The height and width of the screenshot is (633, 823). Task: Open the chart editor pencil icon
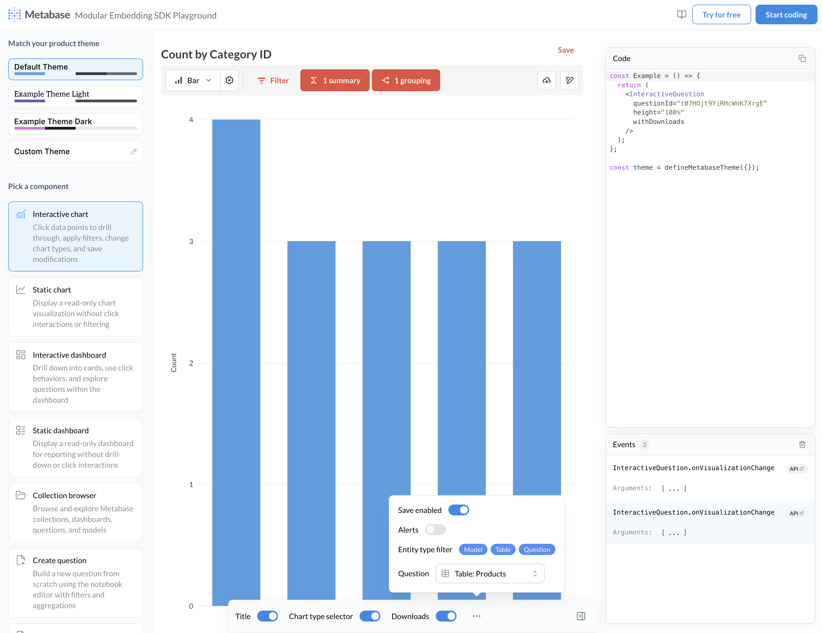pos(569,80)
